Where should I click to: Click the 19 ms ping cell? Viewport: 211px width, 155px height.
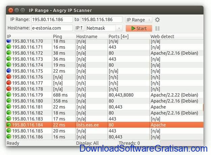coord(59,65)
